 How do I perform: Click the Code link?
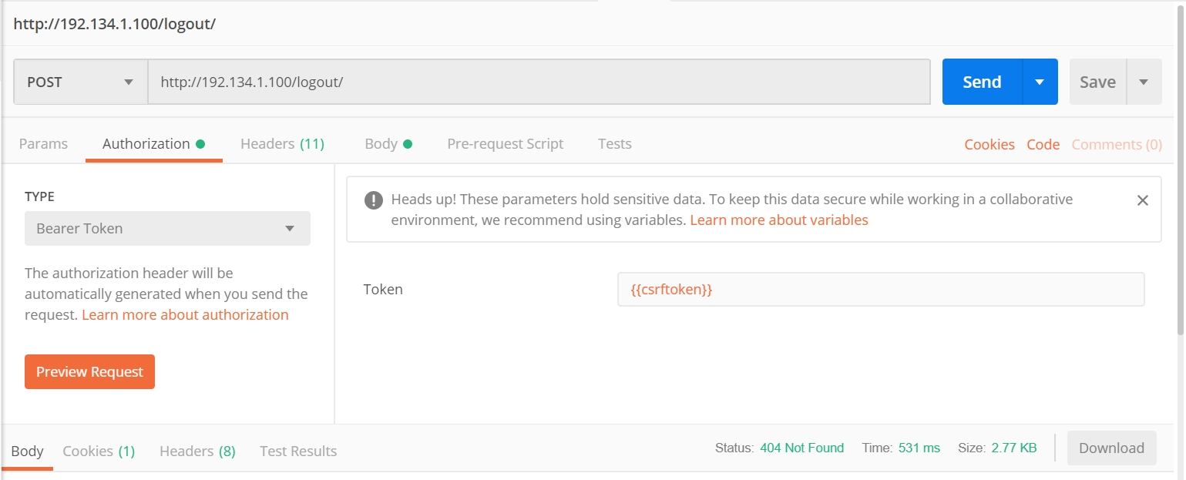1043,145
